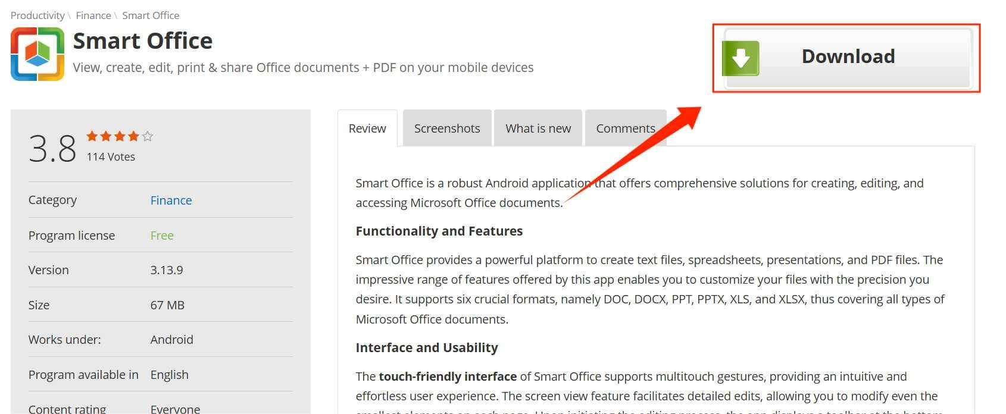
Task: Click the Smart Office app logo icon
Action: (39, 54)
